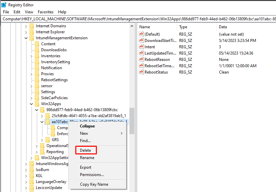Click the 25cfdfdb key folder icon
The height and width of the screenshot is (192, 276).
[47, 116]
